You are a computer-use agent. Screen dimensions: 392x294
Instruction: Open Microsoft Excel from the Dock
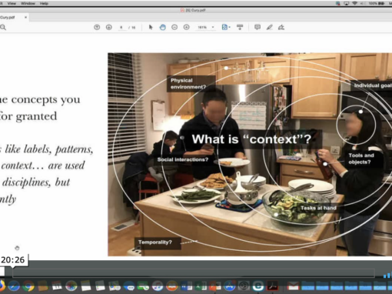[x=201, y=286]
